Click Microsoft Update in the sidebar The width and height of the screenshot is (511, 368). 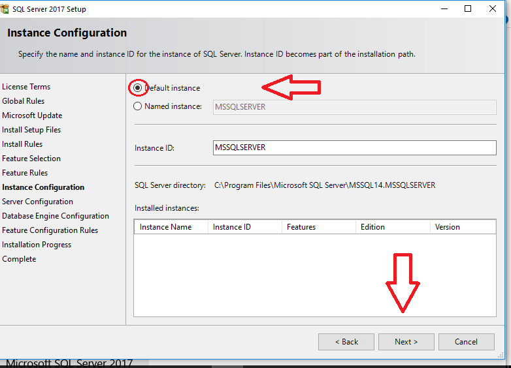32,115
